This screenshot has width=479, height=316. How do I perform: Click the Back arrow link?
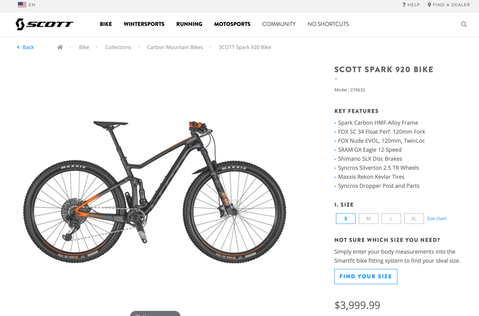pyautogui.click(x=25, y=47)
